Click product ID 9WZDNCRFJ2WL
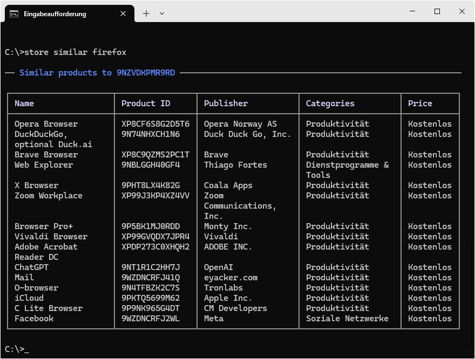Viewport: 475px width, 359px height. coord(151,319)
